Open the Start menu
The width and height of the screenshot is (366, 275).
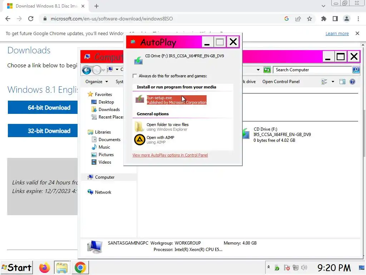(16, 267)
